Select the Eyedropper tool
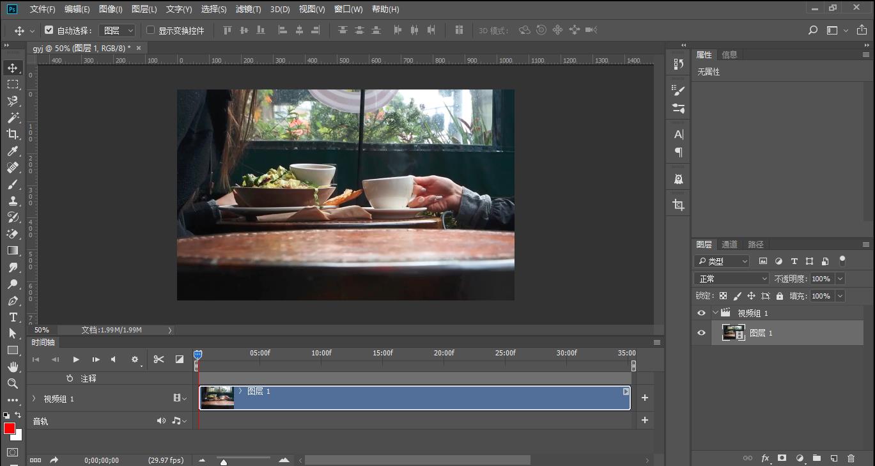Viewport: 875px width, 466px height. [13, 151]
